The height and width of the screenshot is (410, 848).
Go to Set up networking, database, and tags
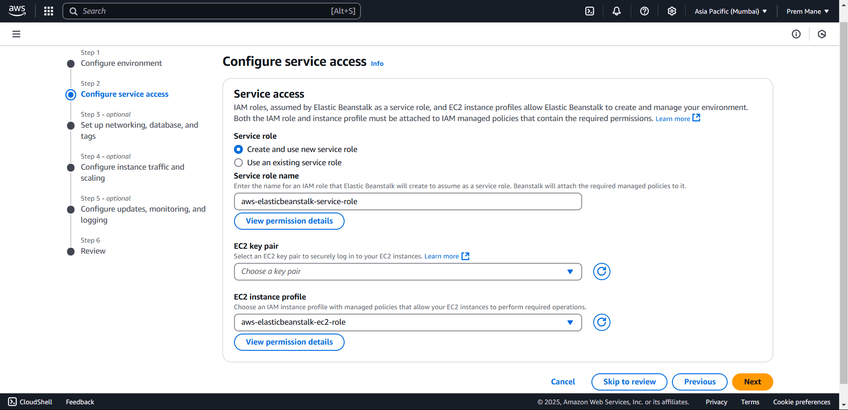tap(139, 130)
